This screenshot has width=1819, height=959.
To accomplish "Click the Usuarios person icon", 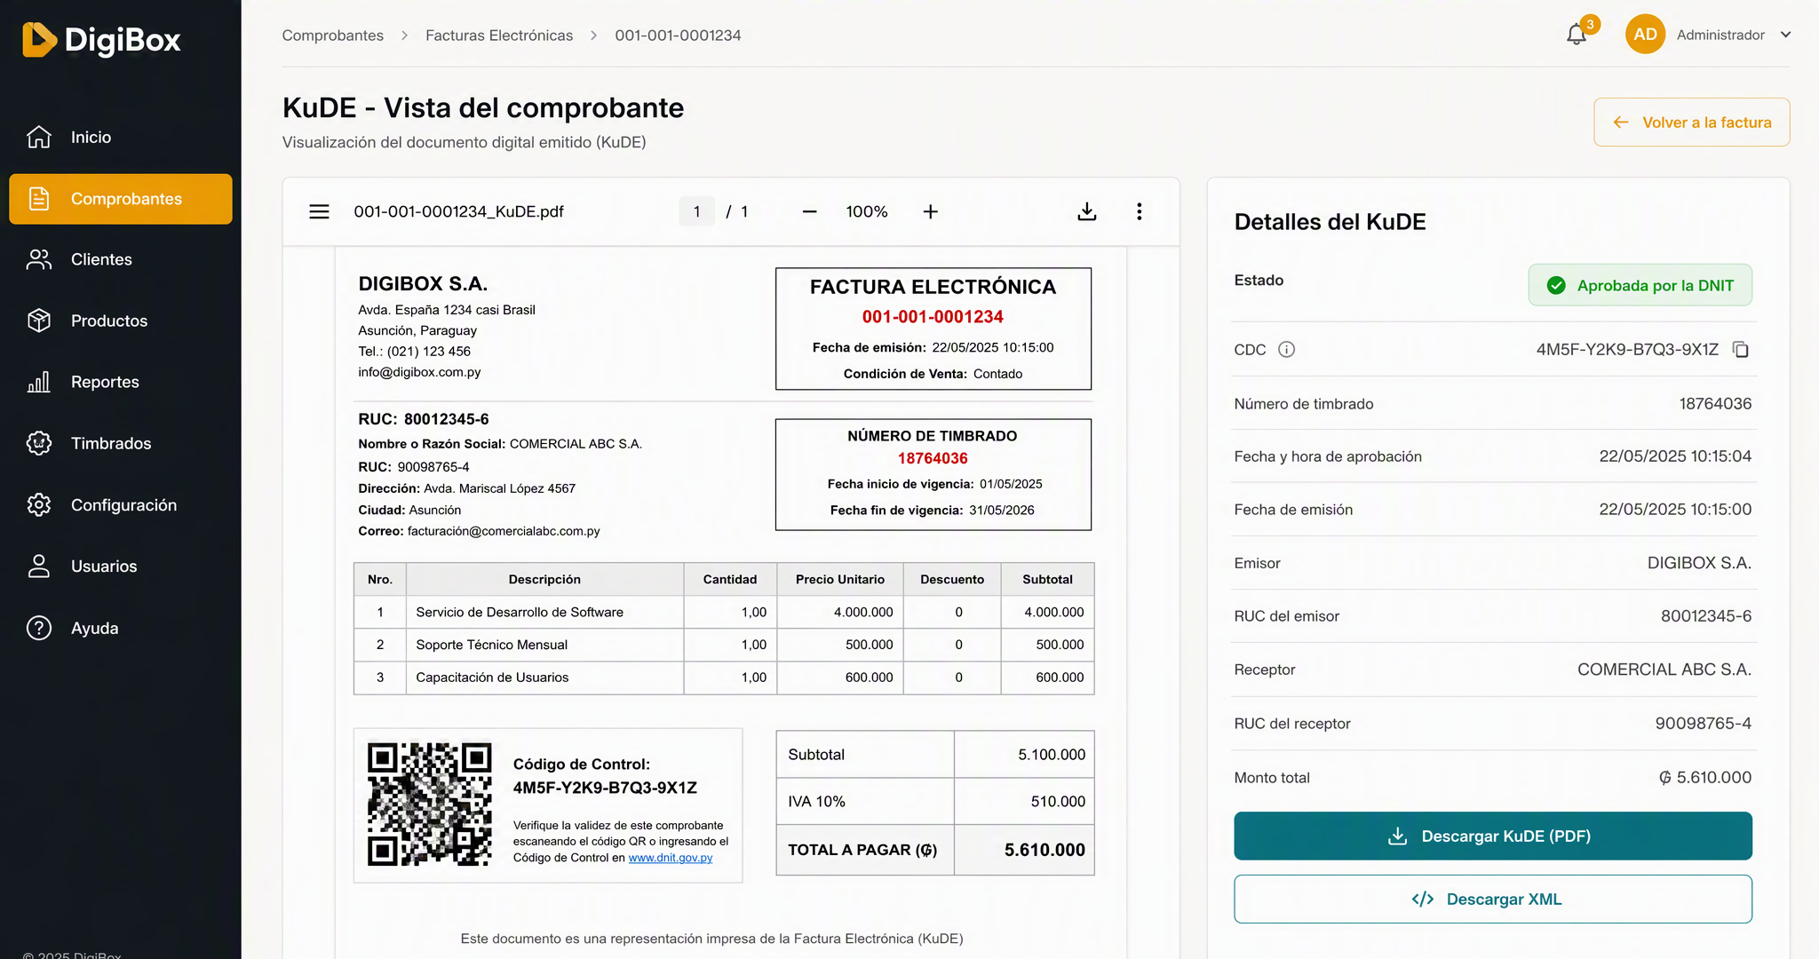I will (39, 567).
